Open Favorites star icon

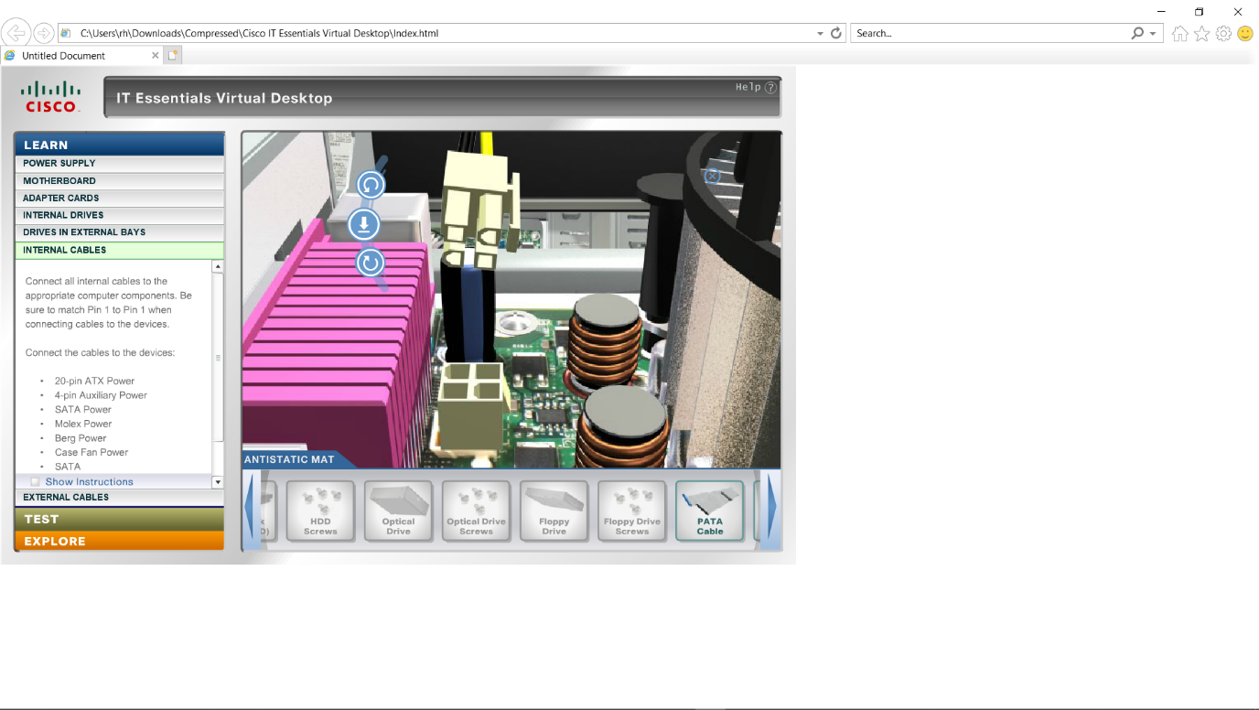coord(1201,33)
